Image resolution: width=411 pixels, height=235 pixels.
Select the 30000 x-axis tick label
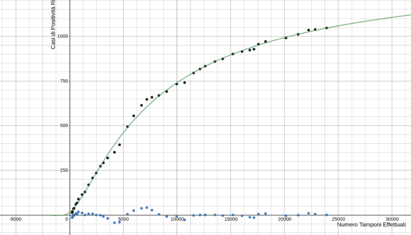392,219
